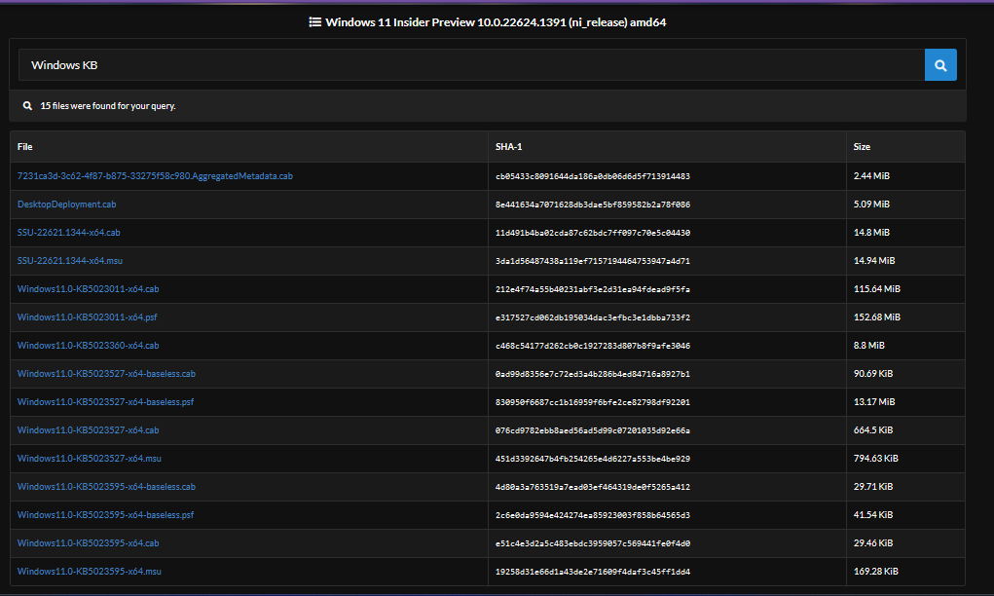This screenshot has width=994, height=596.
Task: Select SHA-1 hash starting with e317527c
Action: click(593, 317)
